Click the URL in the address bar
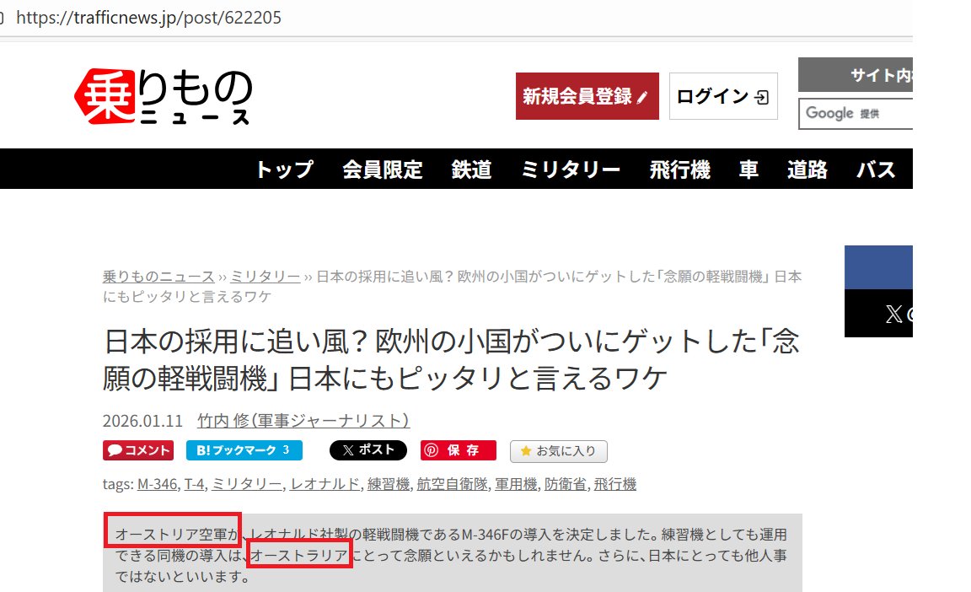Screen dimensions: 971x592 148,18
